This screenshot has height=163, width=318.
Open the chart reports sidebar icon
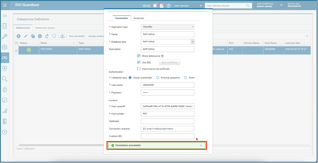pyautogui.click(x=5, y=111)
